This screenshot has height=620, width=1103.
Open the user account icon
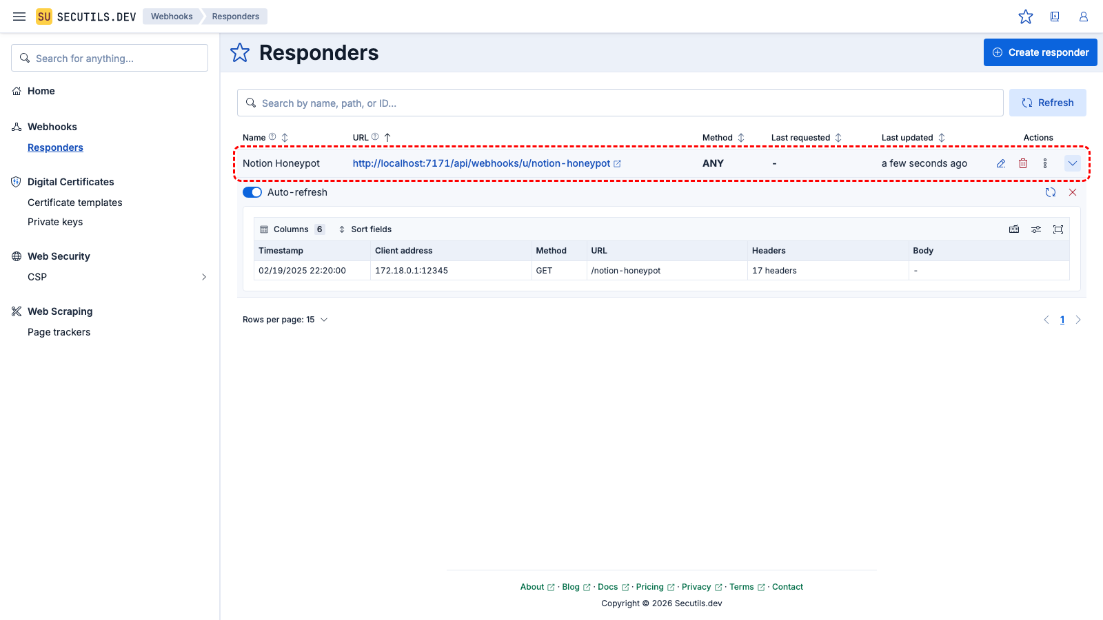pos(1084,17)
